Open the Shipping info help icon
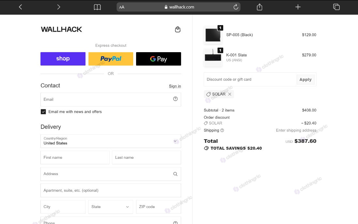The width and height of the screenshot is (358, 224). (222, 130)
